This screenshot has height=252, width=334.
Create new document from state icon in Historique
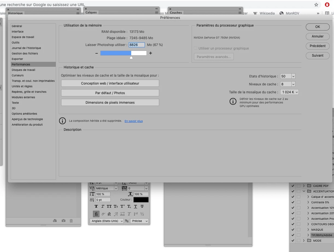55,221
